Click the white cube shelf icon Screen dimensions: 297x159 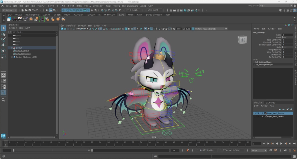[x=9, y=19]
